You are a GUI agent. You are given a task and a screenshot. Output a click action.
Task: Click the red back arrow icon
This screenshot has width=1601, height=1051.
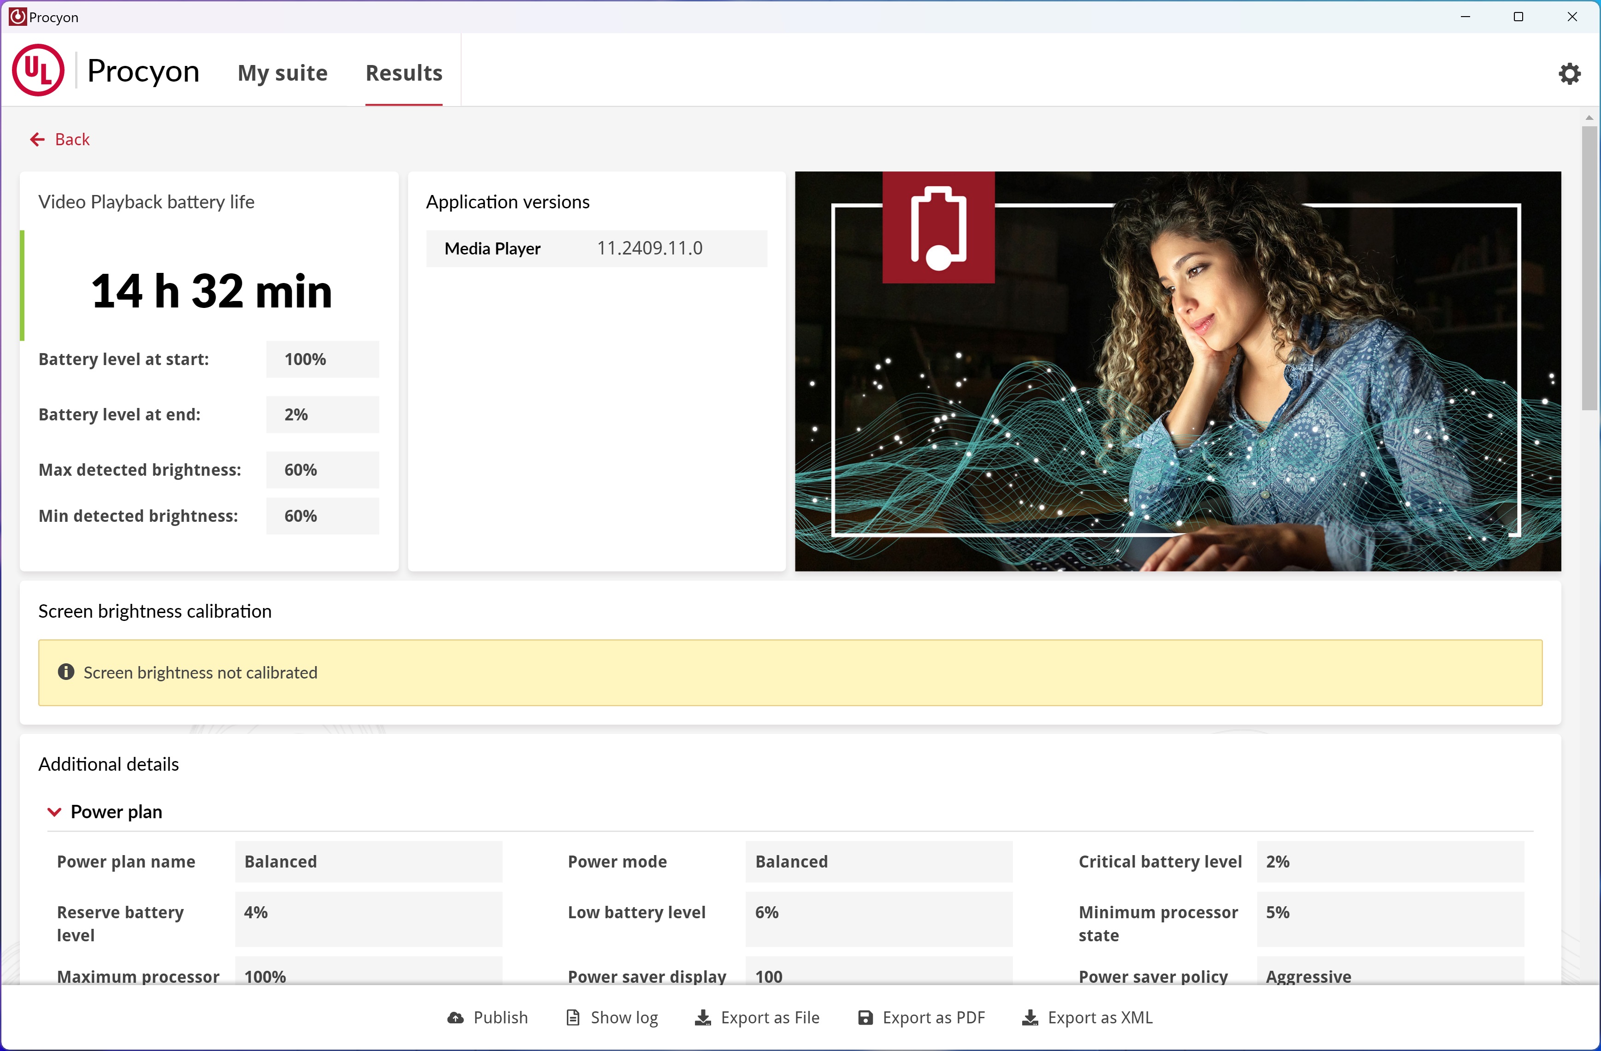[37, 139]
